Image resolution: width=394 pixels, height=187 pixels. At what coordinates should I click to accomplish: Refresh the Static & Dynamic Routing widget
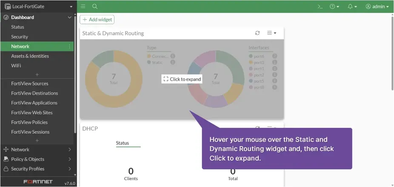pyautogui.click(x=257, y=33)
